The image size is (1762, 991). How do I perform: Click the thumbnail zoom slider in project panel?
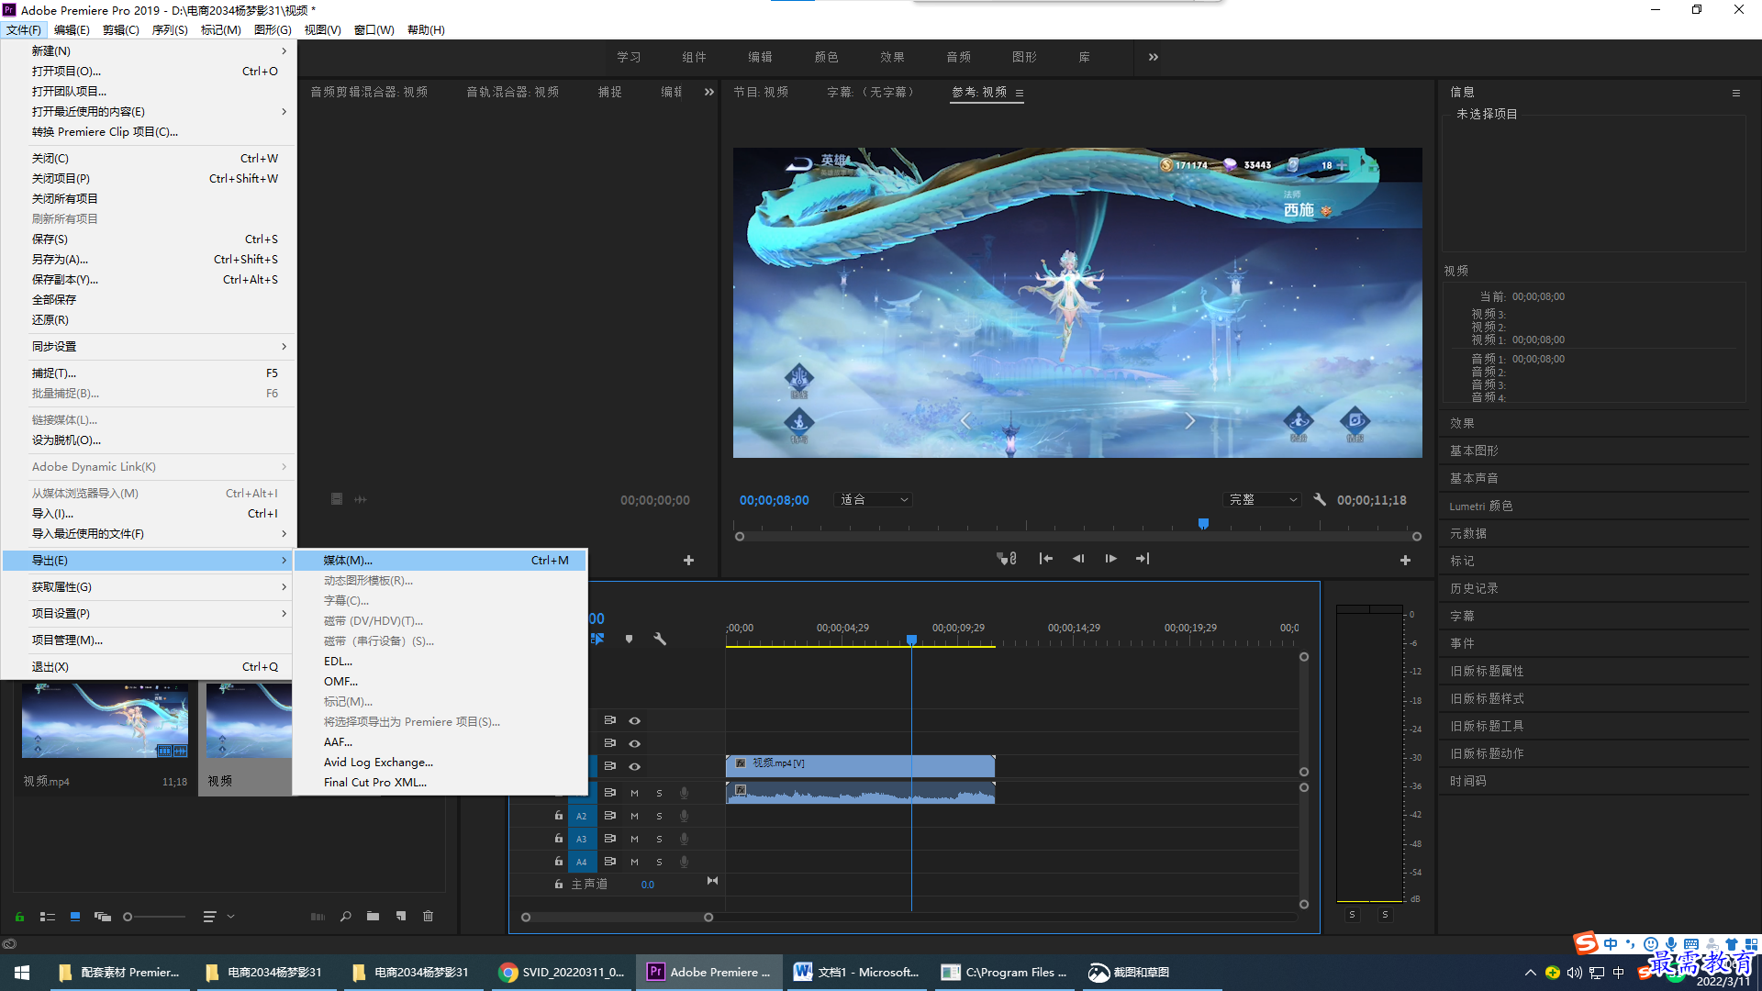pyautogui.click(x=154, y=917)
